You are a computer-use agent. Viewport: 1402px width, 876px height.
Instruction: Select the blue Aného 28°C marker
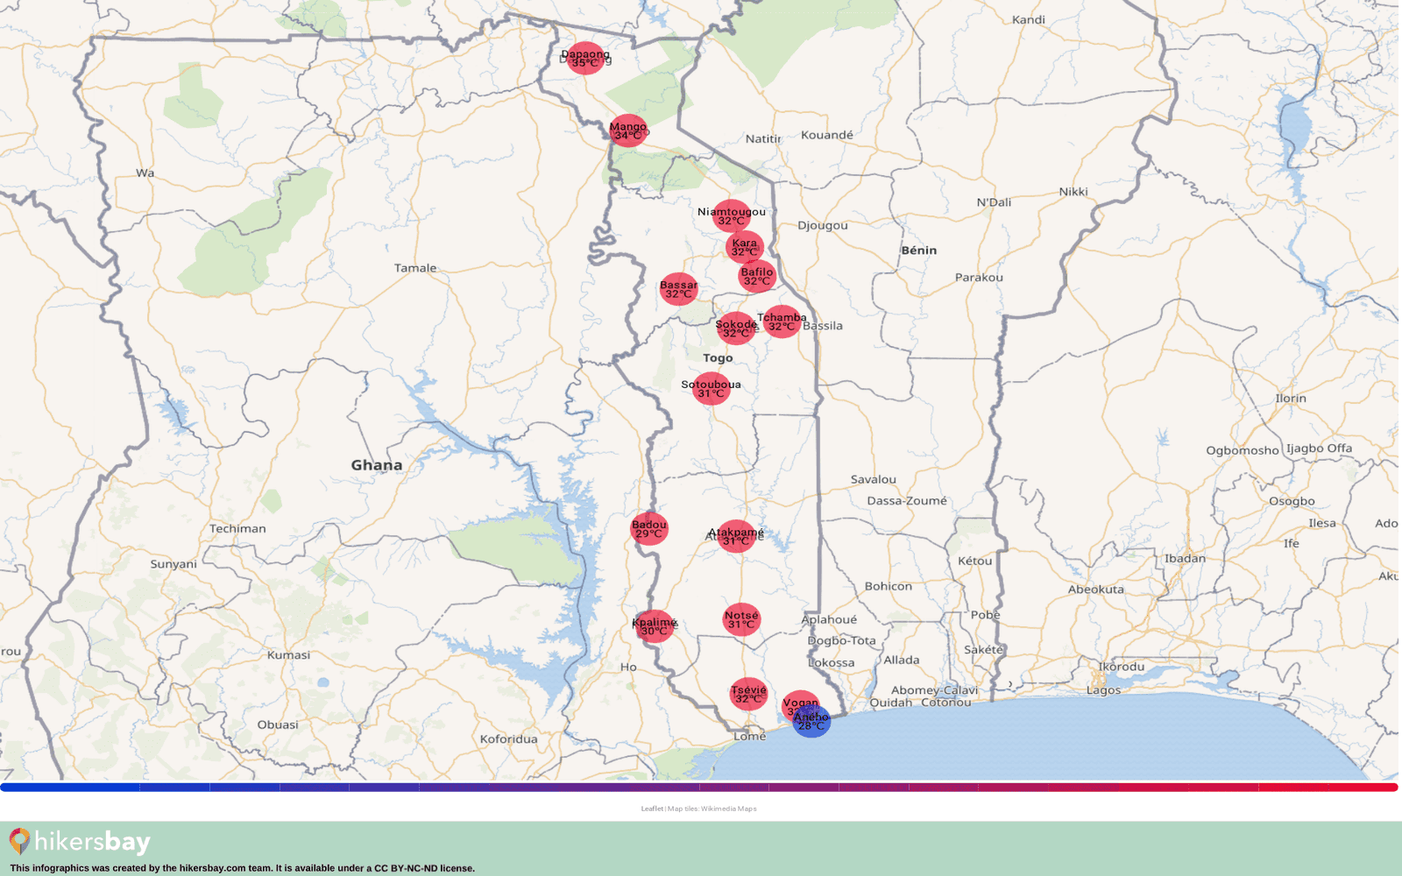(813, 724)
